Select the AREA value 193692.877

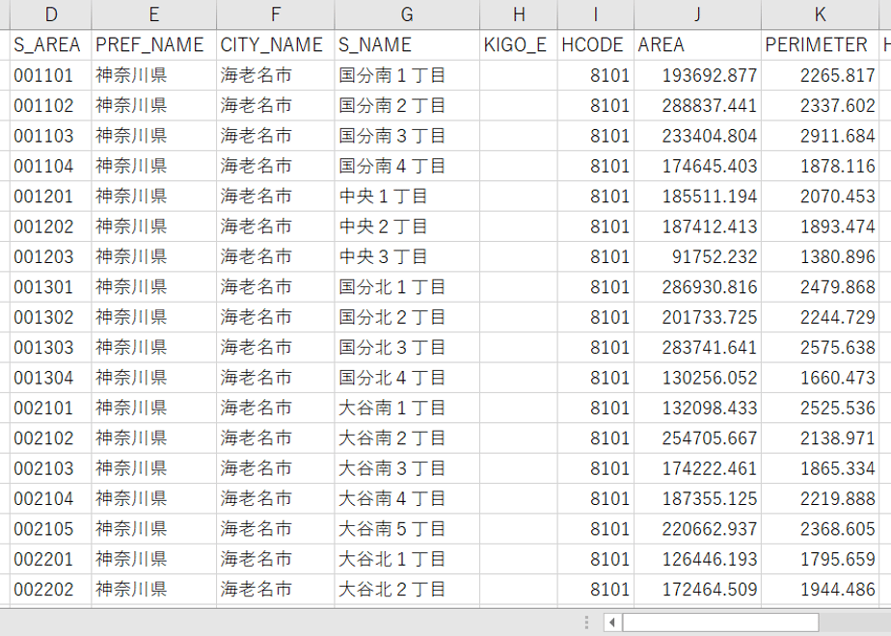[x=697, y=75]
